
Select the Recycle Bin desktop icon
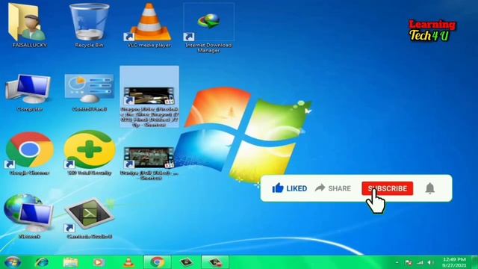[x=89, y=25]
